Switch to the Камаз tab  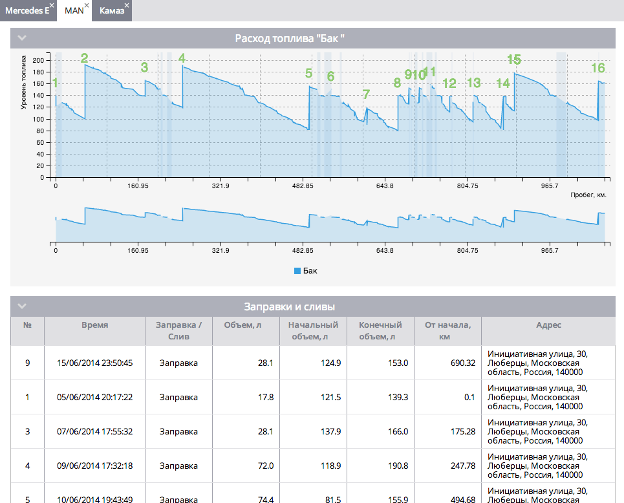click(111, 11)
